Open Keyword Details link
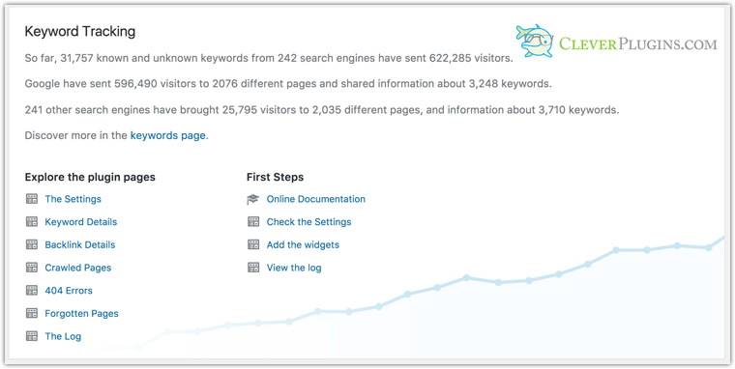 pyautogui.click(x=81, y=222)
